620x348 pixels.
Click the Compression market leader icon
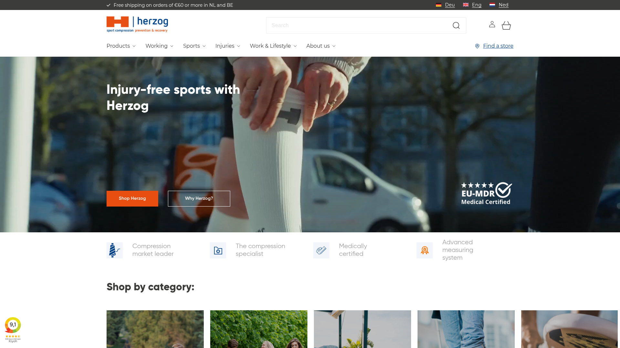coord(115,250)
